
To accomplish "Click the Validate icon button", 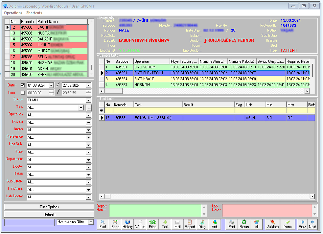I will 273,224.
